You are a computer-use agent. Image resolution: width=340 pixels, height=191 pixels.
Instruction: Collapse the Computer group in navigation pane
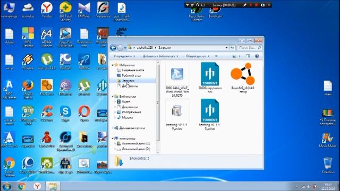point(113,138)
